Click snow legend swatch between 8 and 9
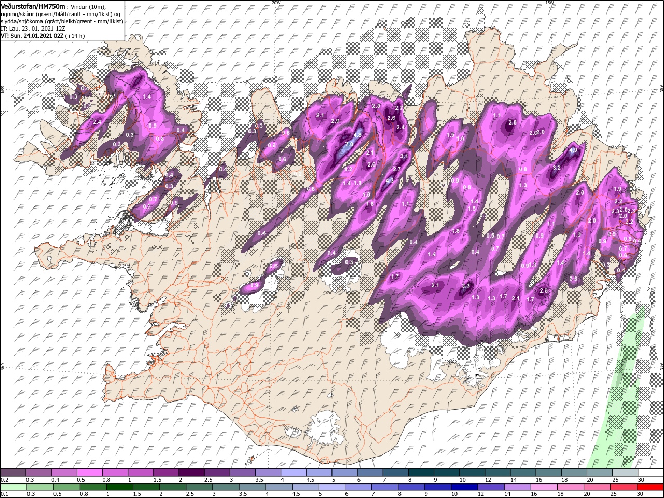The image size is (664, 498). 421,473
